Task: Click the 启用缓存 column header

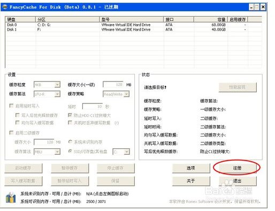Action: coord(238,19)
